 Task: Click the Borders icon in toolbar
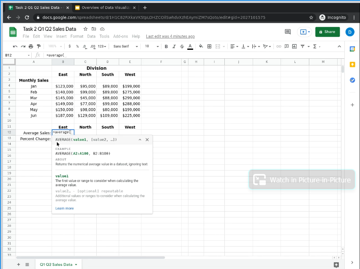(209, 46)
